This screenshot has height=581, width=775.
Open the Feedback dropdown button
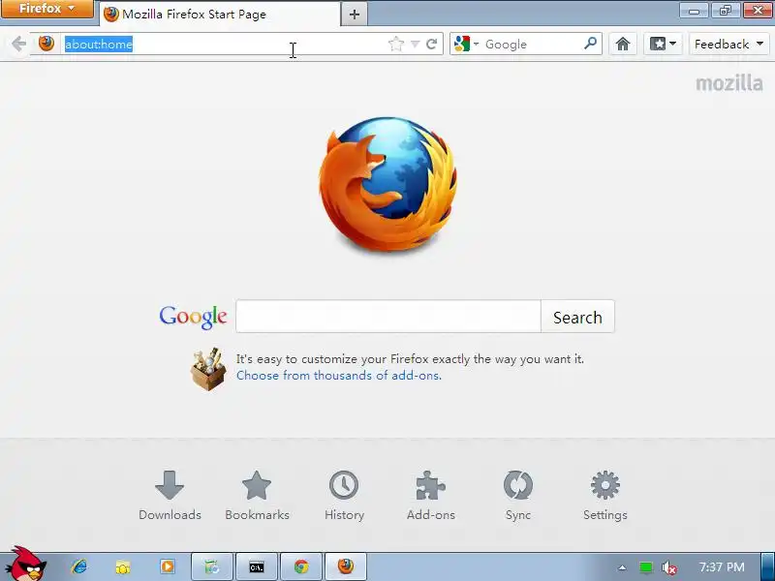point(729,44)
